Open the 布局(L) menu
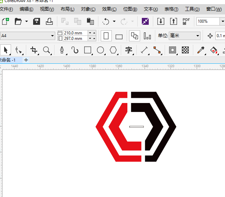Screen dimensions: 225x197 (67, 9)
